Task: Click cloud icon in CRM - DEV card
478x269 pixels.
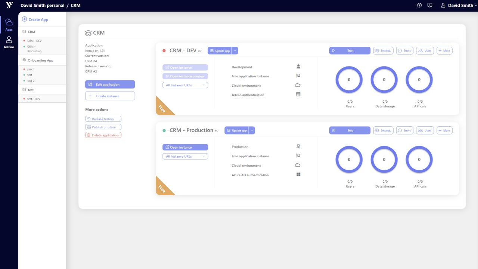Action: point(298,85)
